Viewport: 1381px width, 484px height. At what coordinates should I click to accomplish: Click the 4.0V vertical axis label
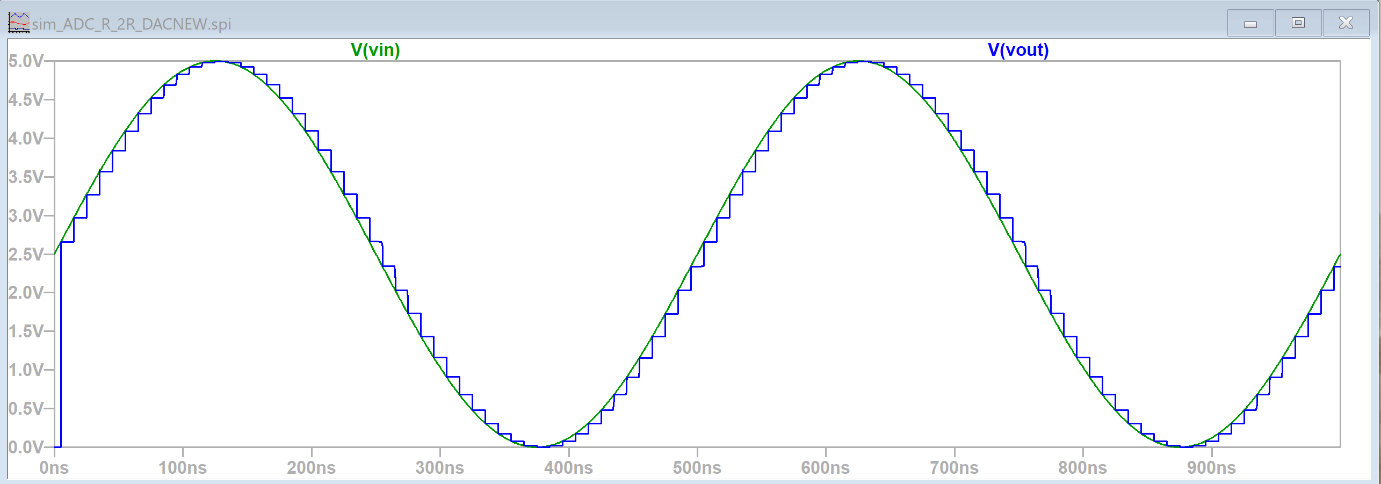[x=25, y=139]
